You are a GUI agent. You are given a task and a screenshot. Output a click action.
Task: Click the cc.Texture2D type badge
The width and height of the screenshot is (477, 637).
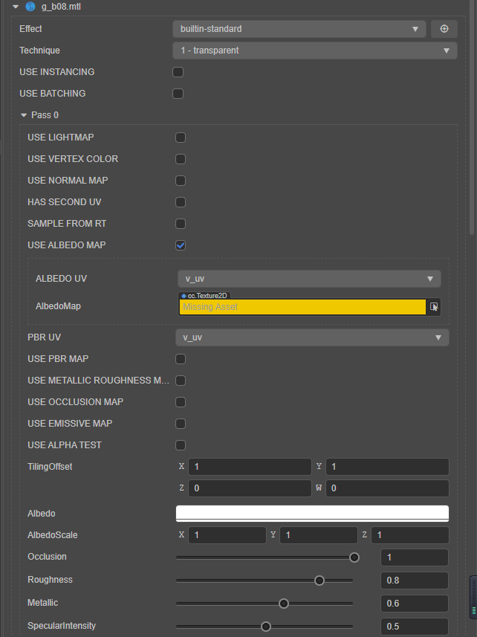(205, 295)
